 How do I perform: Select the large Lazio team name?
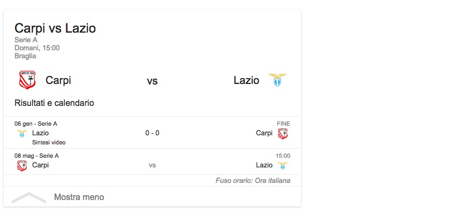[x=246, y=80]
